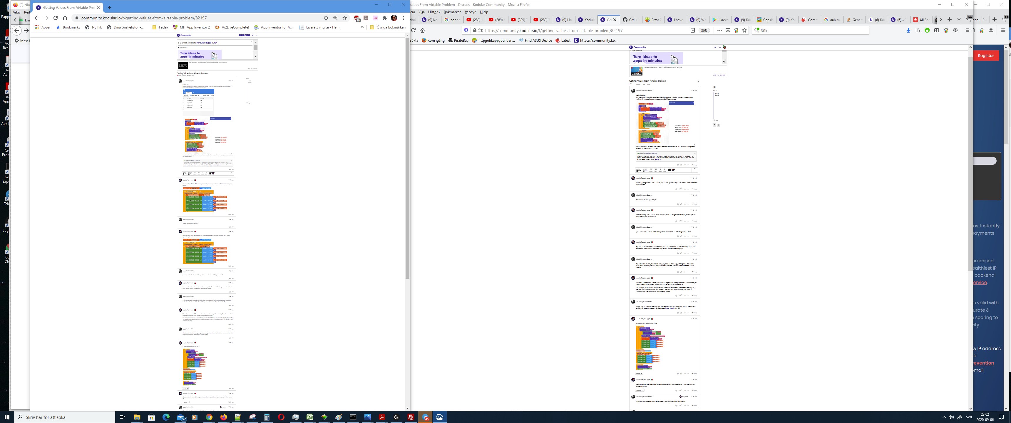Image resolution: width=1011 pixels, height=423 pixels.
Task: Show hidden system tray icons
Action: (x=944, y=417)
